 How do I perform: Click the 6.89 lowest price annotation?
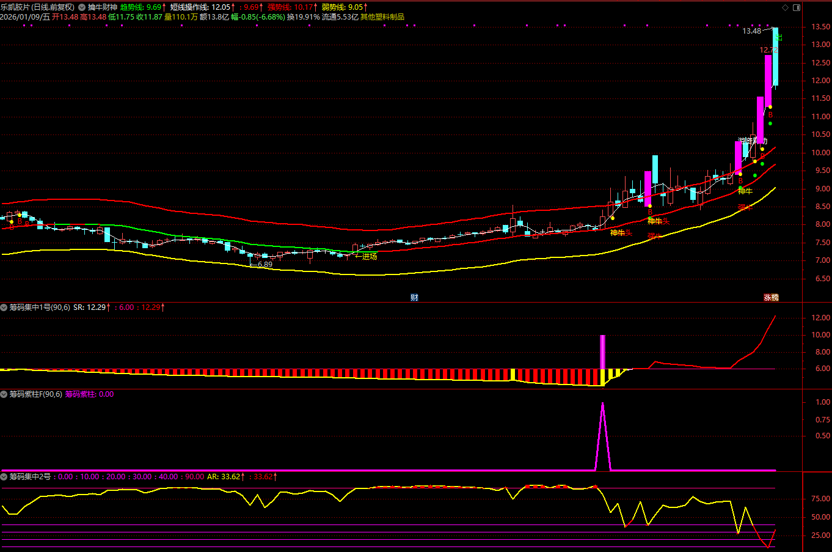point(265,265)
